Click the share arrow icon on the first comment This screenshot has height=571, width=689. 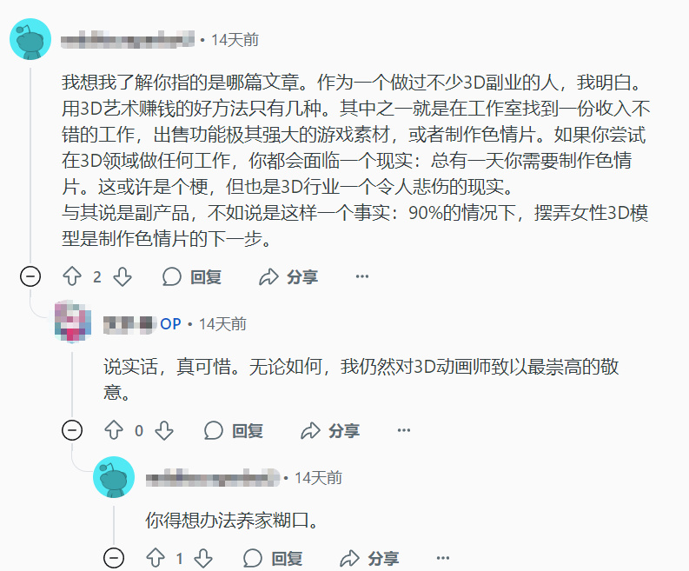tap(269, 277)
